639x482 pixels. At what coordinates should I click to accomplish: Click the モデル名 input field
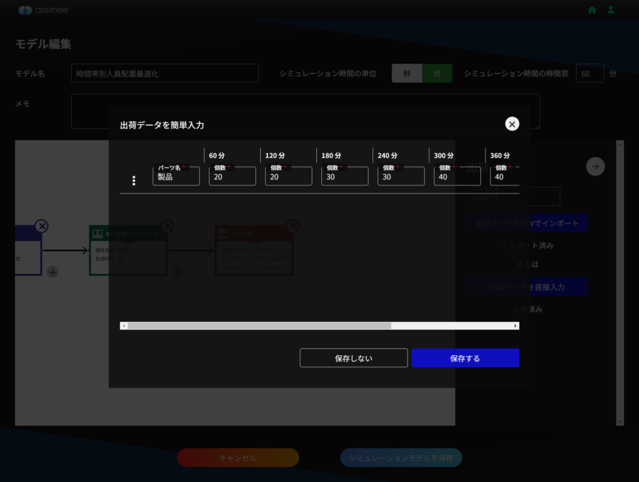165,74
